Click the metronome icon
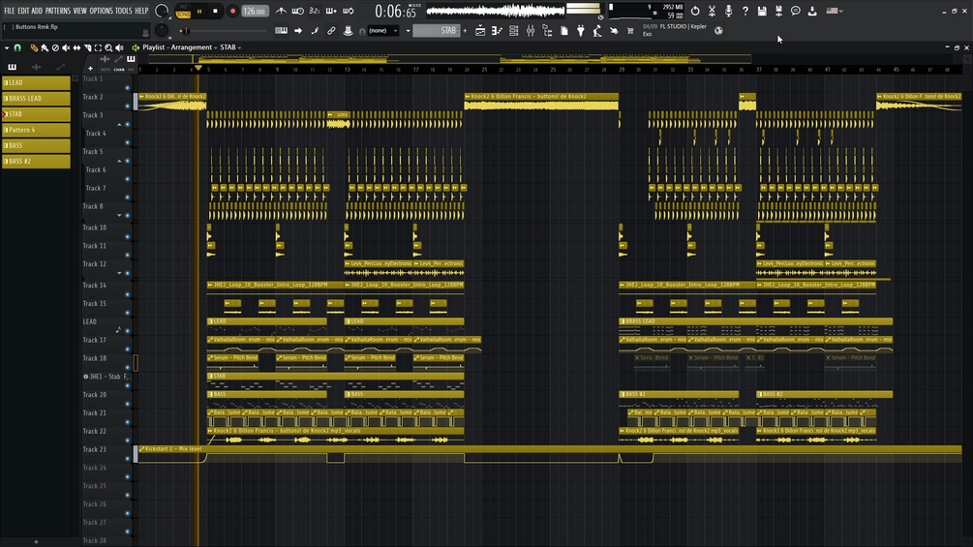Viewport: 973px width, 547px height. 281,11
